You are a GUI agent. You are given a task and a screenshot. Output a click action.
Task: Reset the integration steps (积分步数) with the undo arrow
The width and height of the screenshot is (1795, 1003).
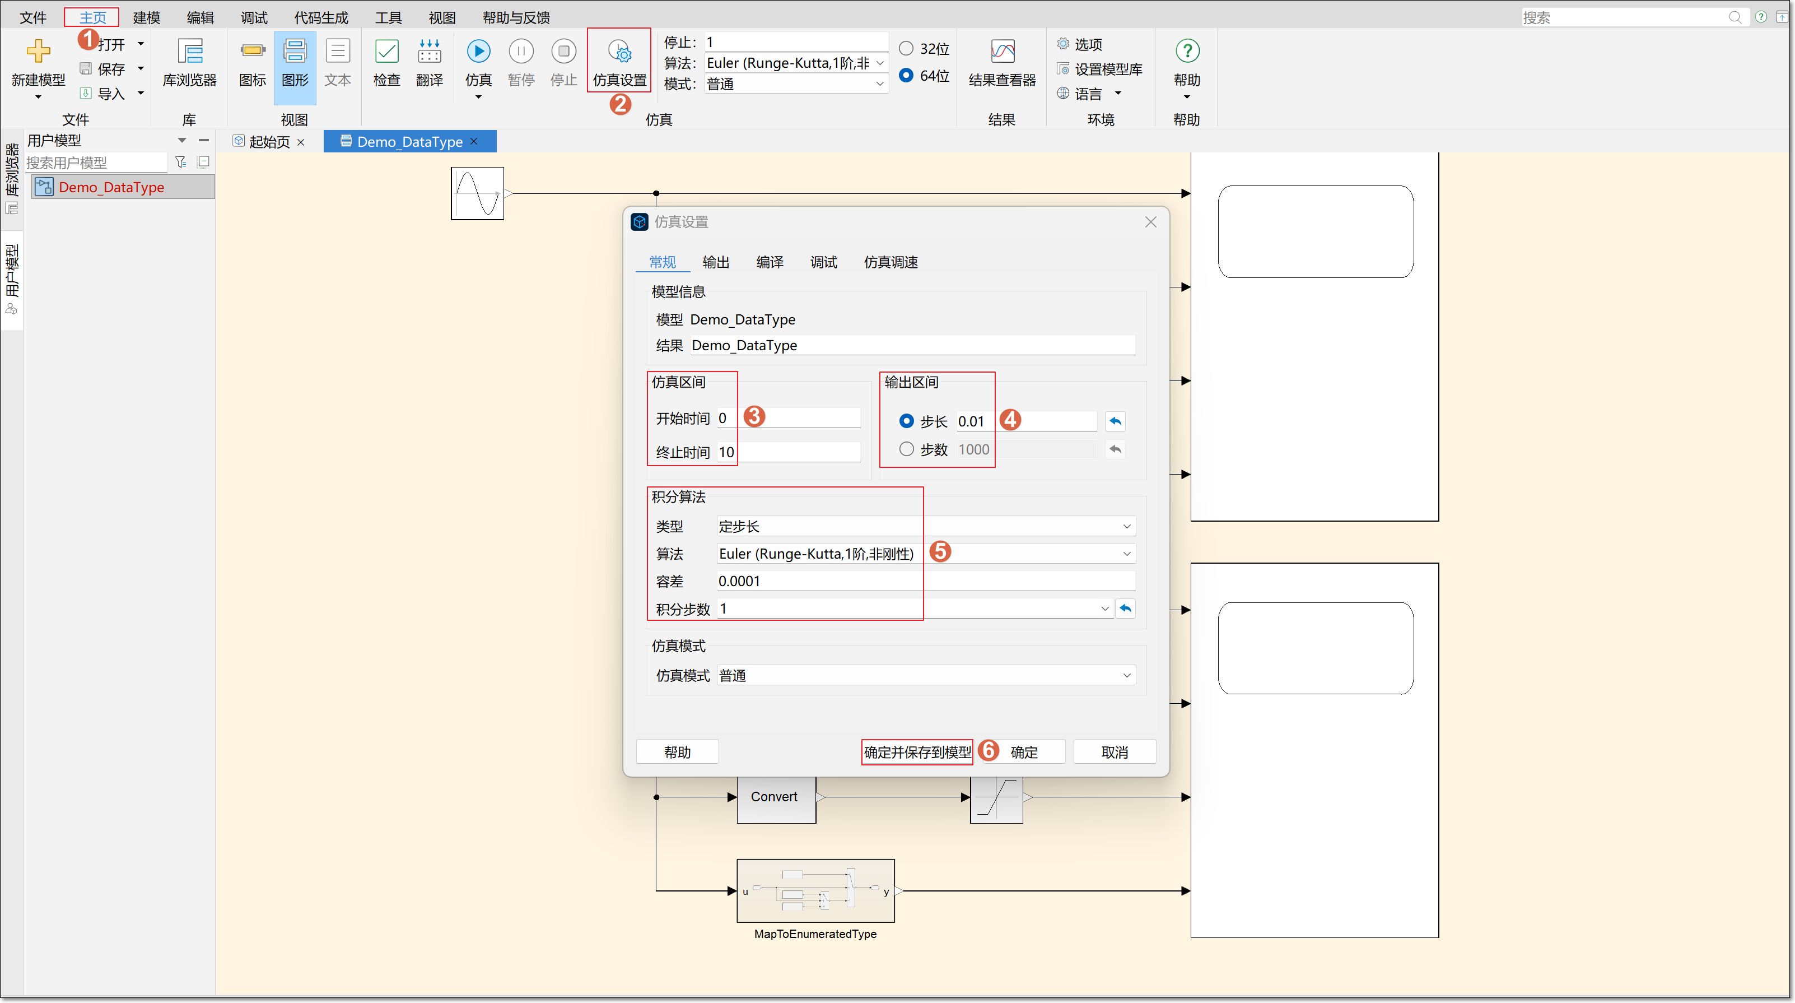1125,608
